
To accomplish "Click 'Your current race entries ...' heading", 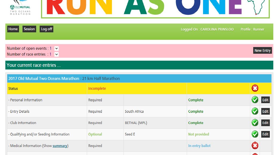I will (x=33, y=65).
